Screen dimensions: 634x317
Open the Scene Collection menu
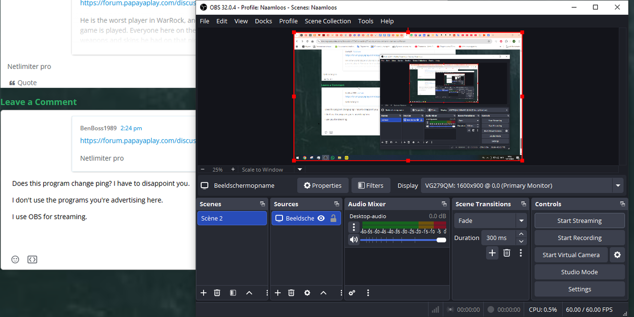pyautogui.click(x=328, y=21)
